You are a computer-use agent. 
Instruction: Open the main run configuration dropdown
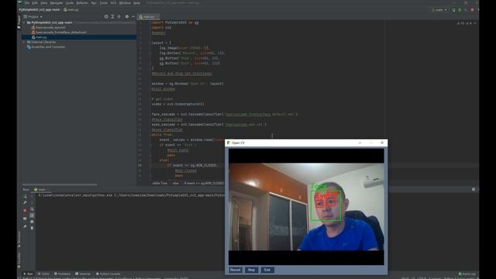coord(439,10)
